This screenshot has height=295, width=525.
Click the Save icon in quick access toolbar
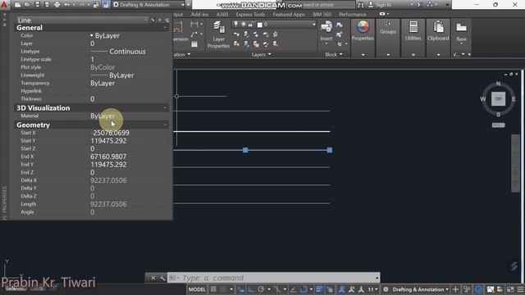click(37, 5)
